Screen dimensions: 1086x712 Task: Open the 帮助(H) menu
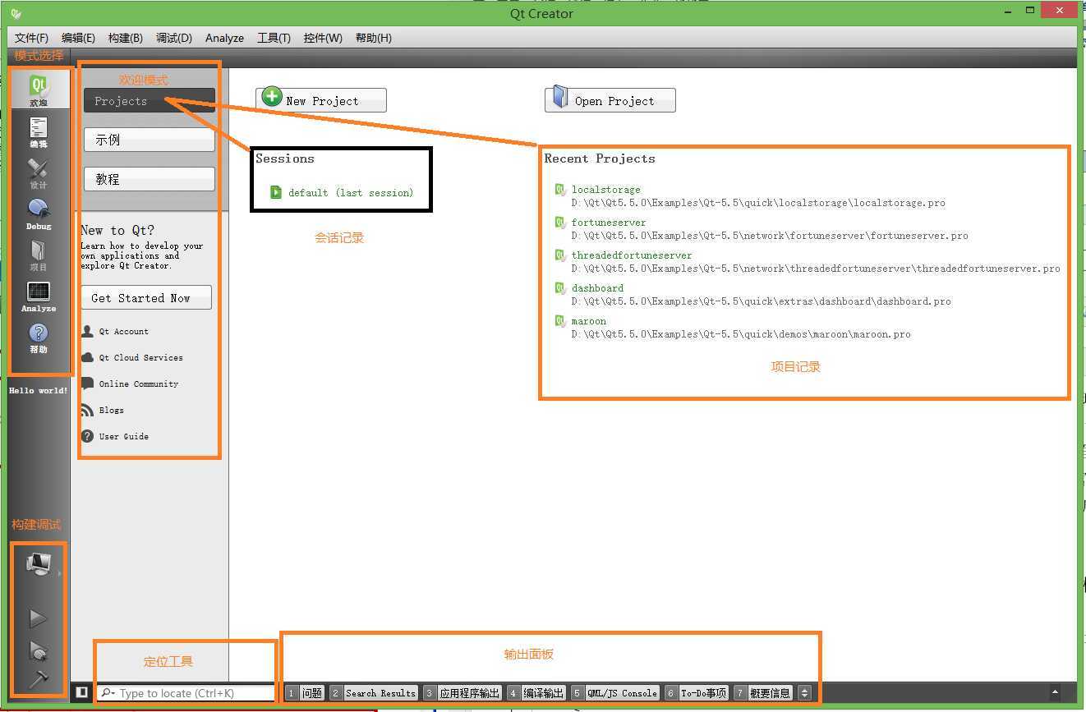(374, 38)
